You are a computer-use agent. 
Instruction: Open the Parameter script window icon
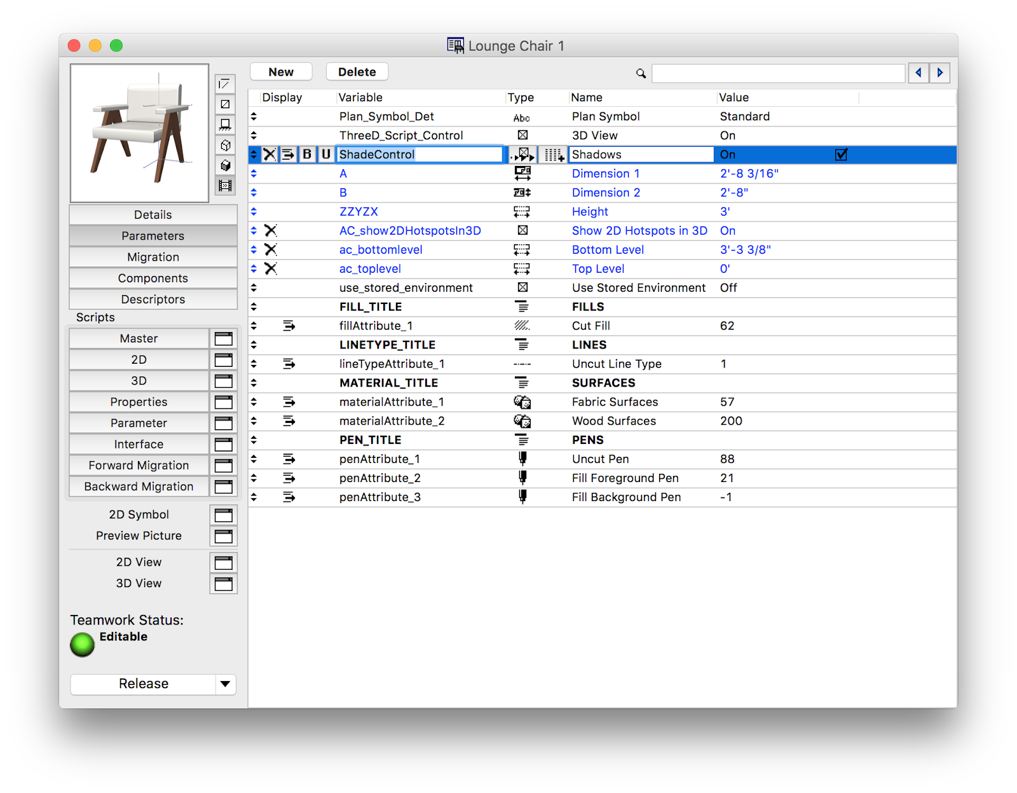click(x=223, y=423)
